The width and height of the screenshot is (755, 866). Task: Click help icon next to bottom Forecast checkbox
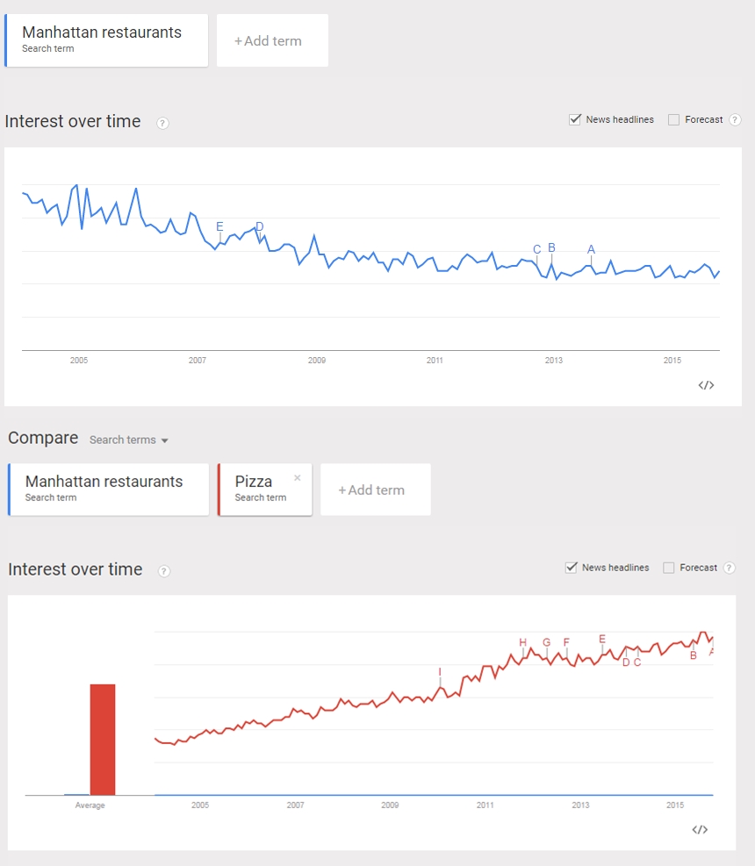pyautogui.click(x=729, y=568)
